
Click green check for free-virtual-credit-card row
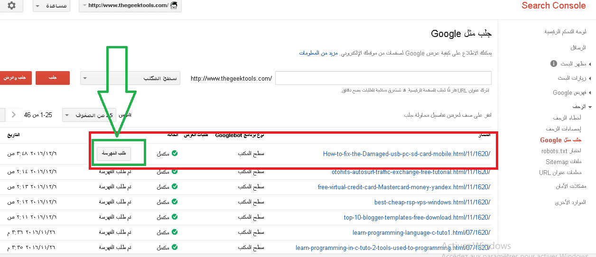175,187
